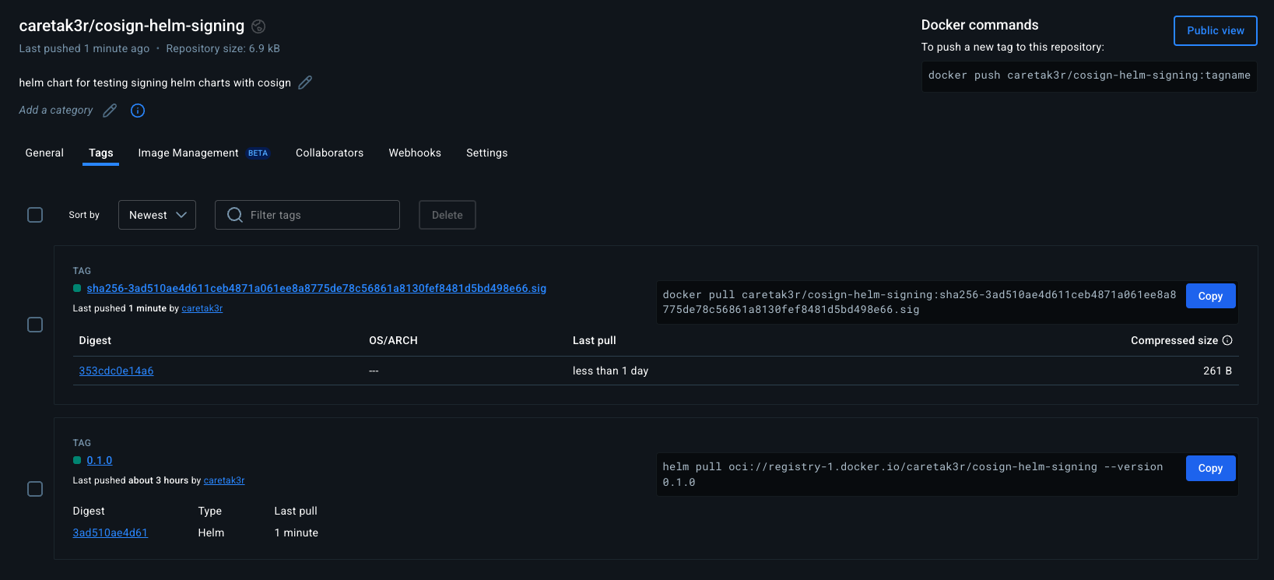
Task: Click the repository title caretak3r/cosign-helm-signing
Action: [132, 26]
